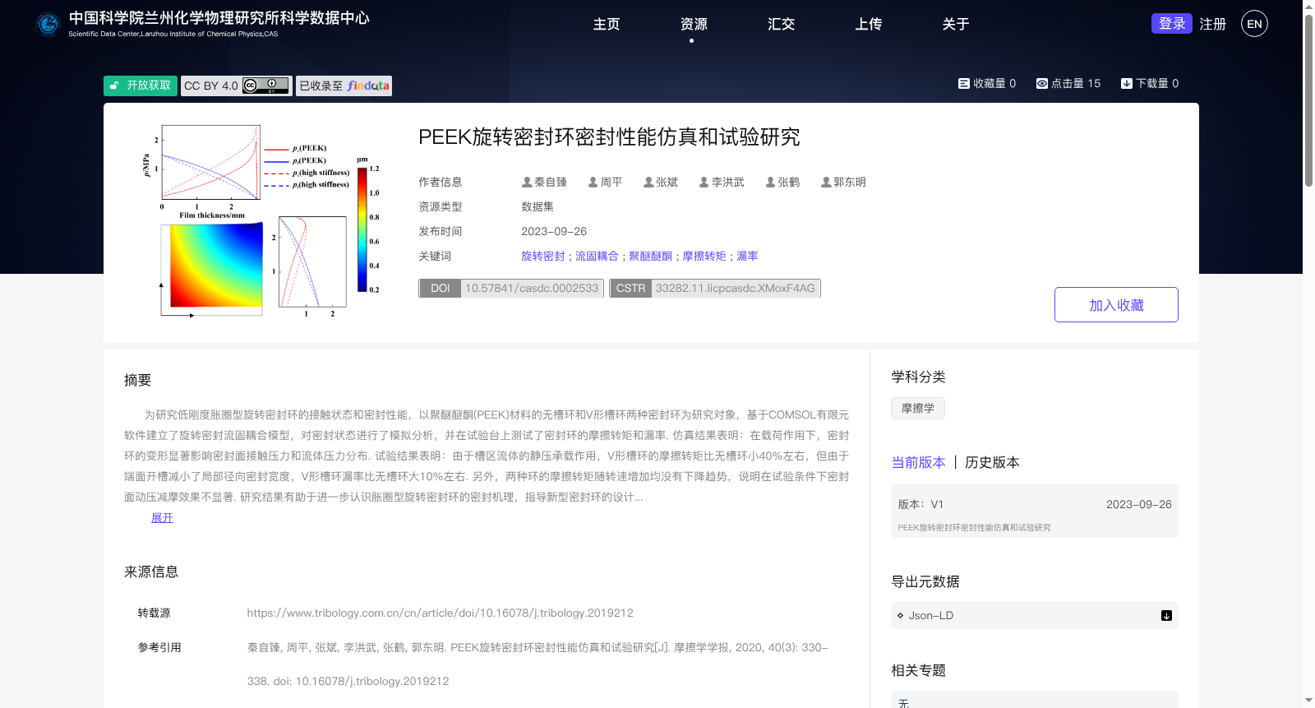Go to the 汇交 menu

click(781, 24)
